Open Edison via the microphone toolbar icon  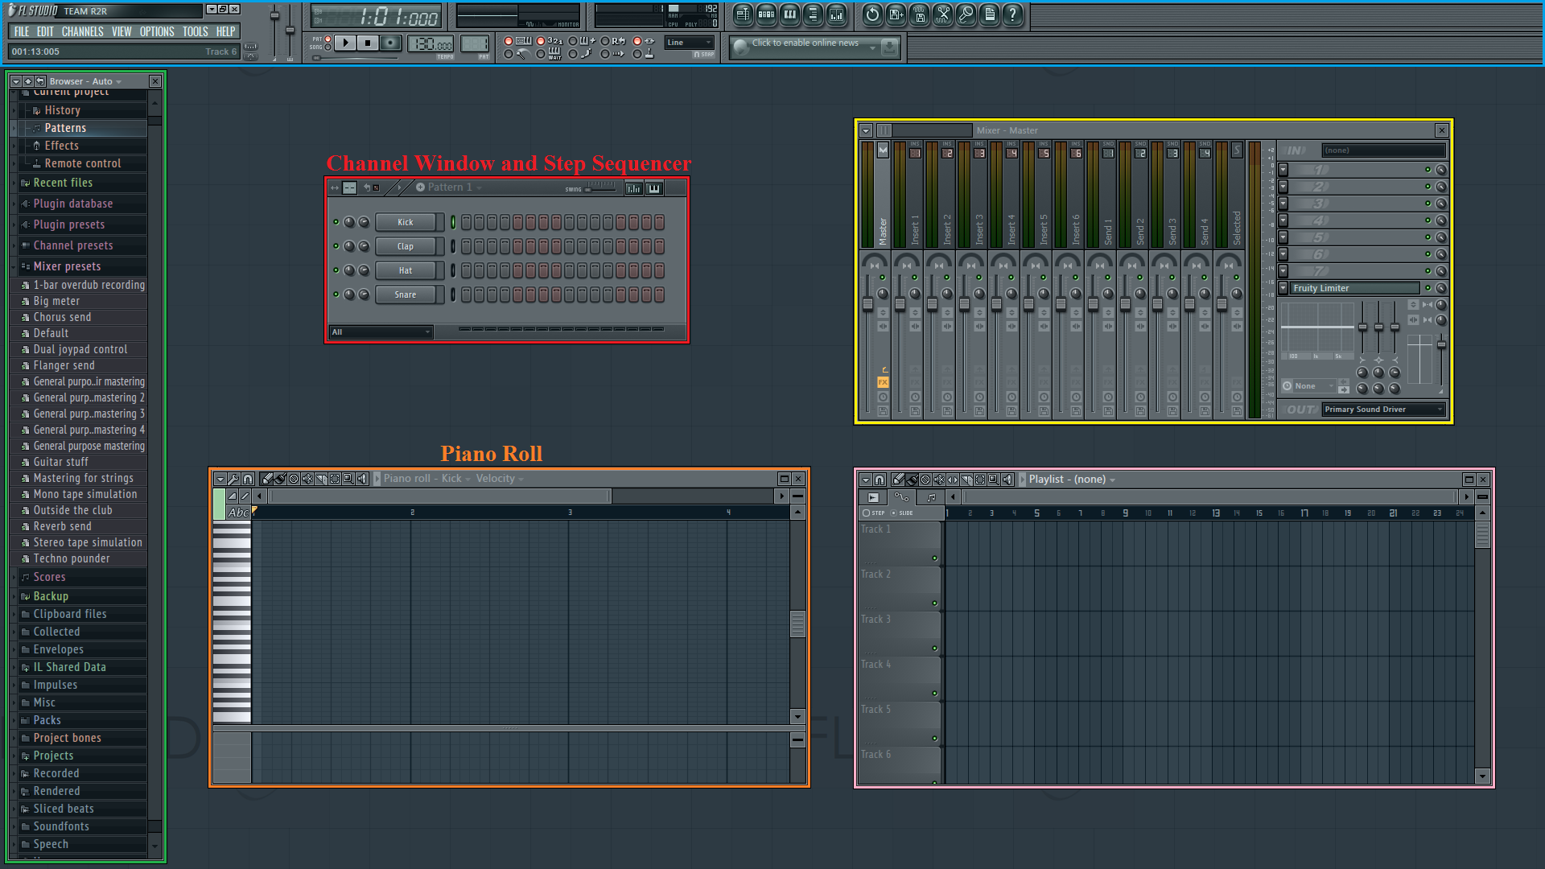(x=966, y=15)
